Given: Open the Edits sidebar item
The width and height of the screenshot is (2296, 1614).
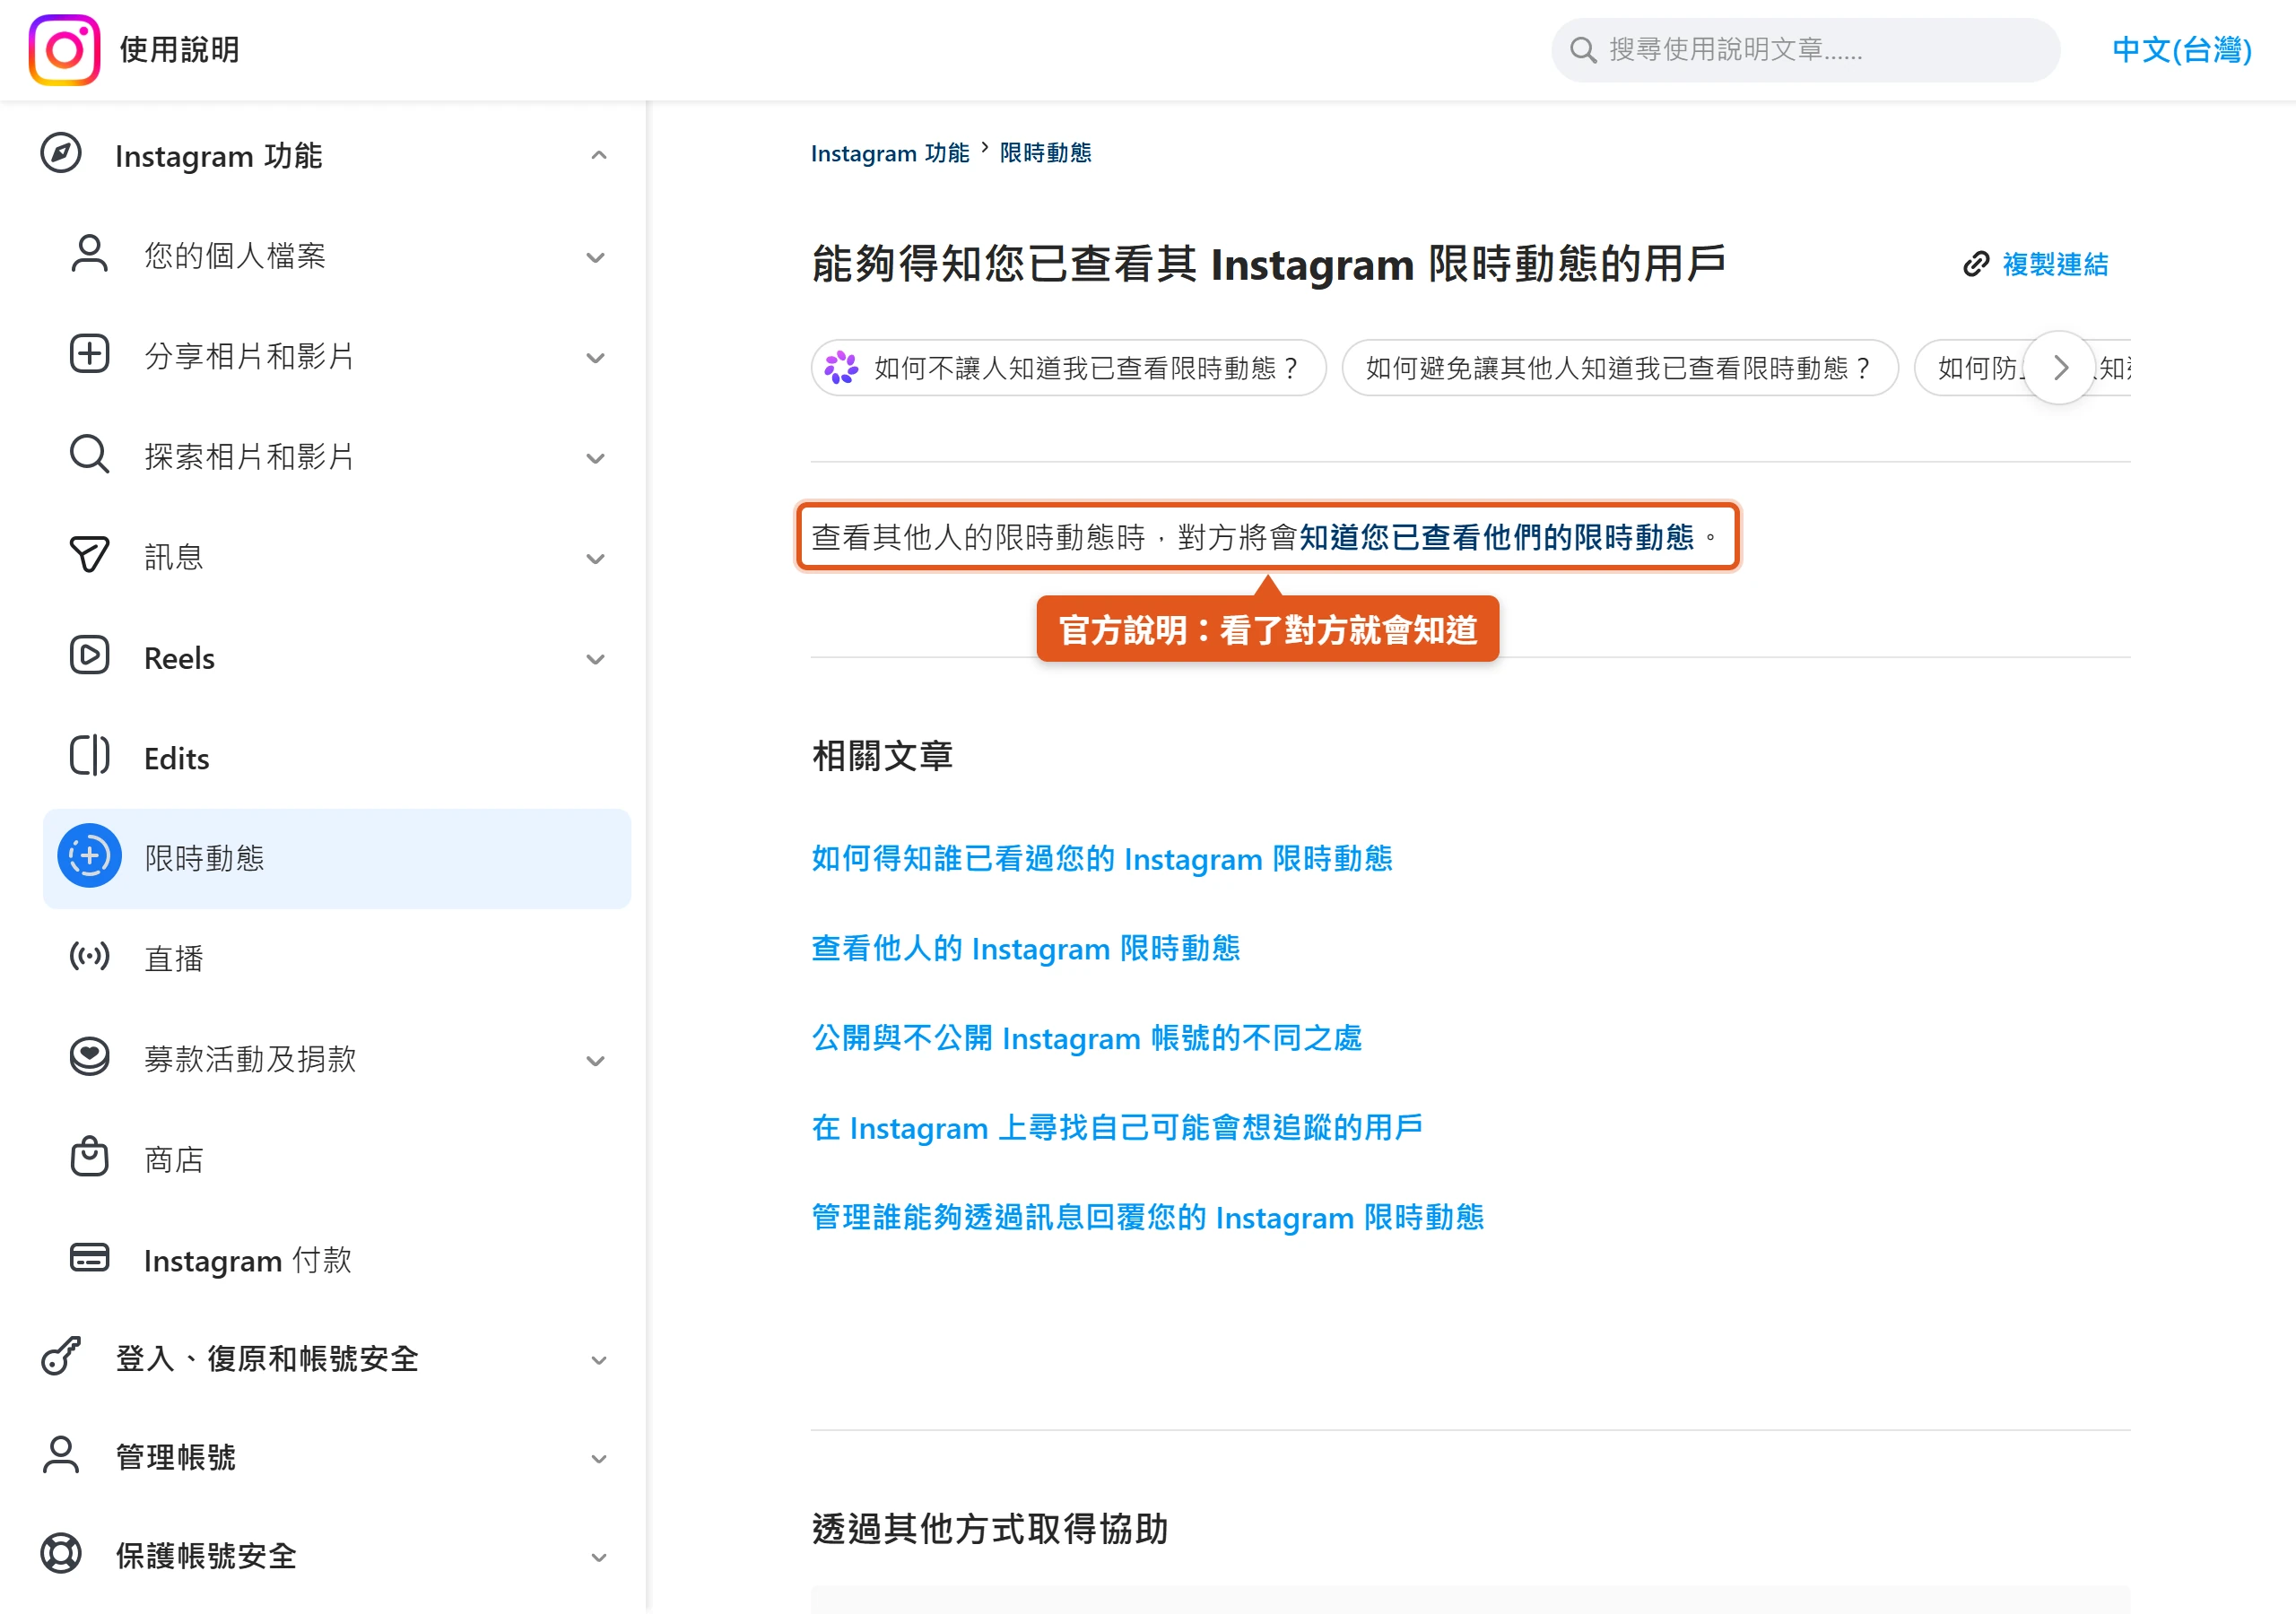Looking at the screenshot, I should point(337,758).
